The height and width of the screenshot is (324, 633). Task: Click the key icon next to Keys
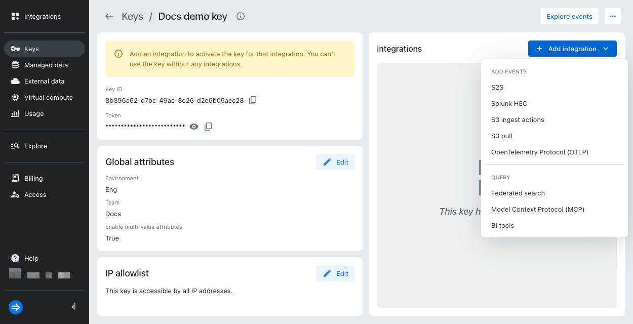click(15, 49)
